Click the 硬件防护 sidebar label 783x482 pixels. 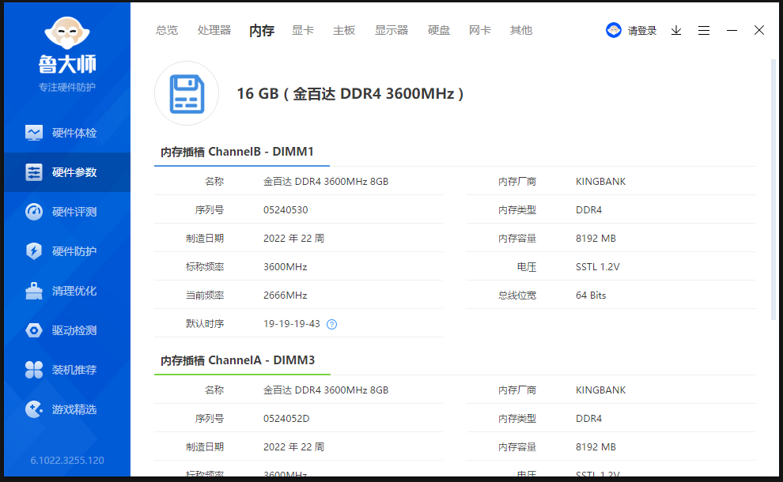(x=74, y=251)
